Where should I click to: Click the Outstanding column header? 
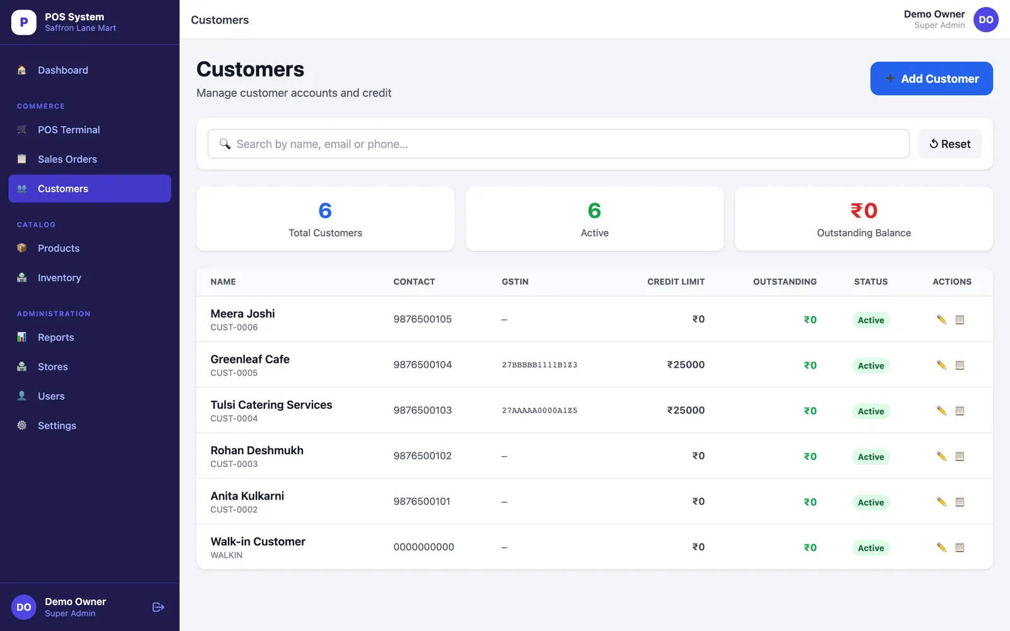pos(785,282)
